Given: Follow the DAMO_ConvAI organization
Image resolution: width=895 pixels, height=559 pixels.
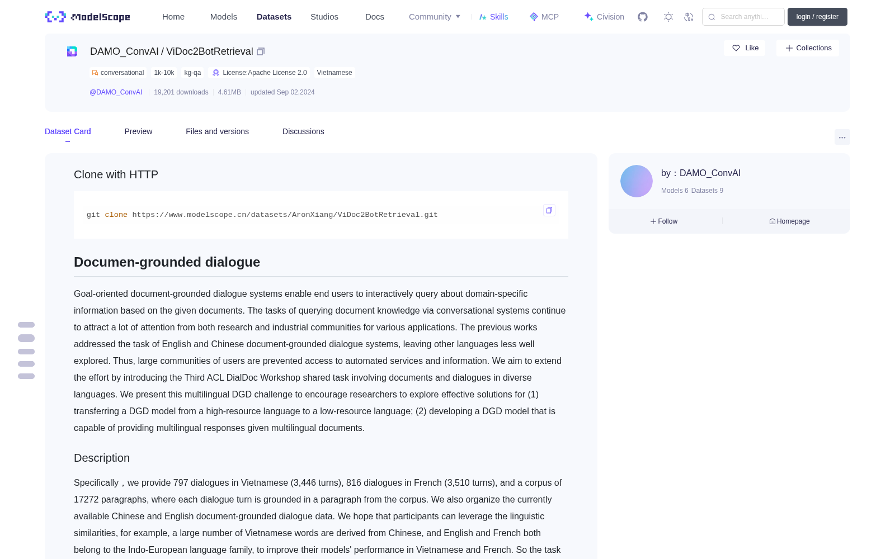Looking at the screenshot, I should click(x=664, y=221).
